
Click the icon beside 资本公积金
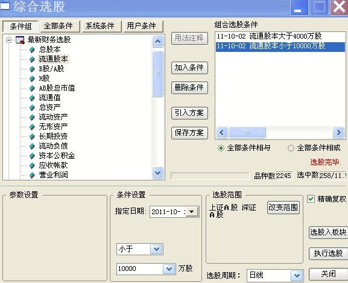coord(32,156)
